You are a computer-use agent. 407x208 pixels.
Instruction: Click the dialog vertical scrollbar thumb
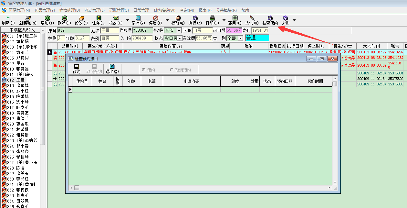pos(335,84)
